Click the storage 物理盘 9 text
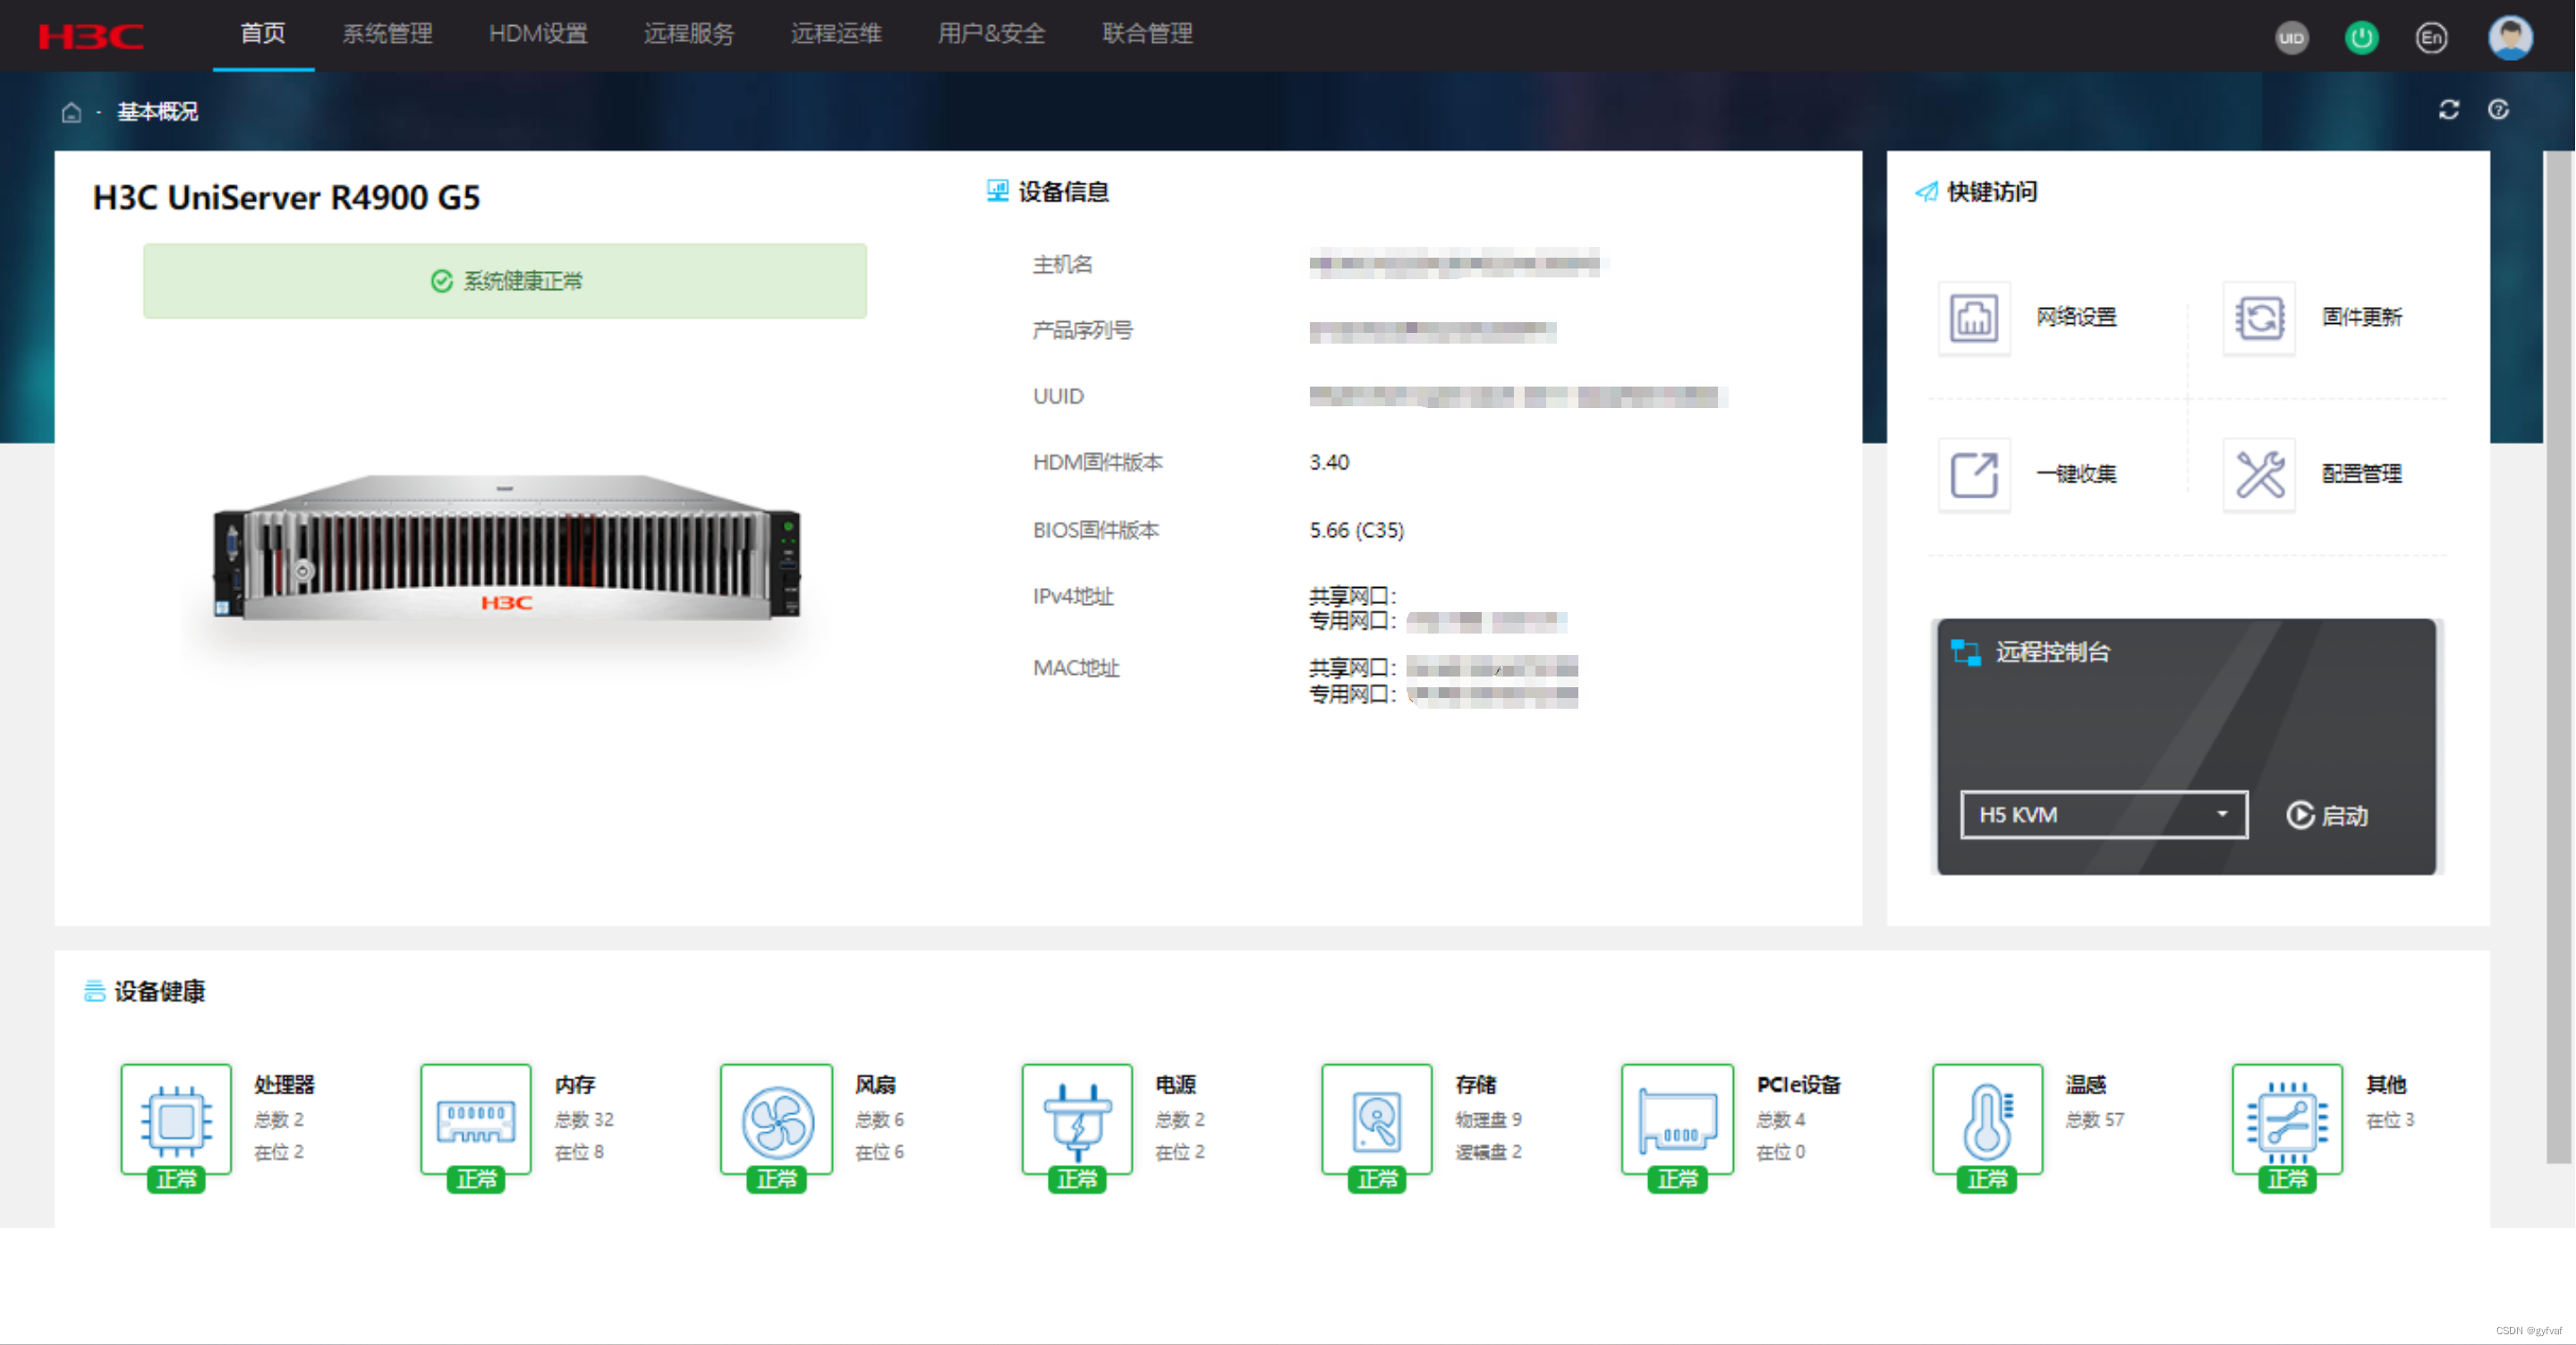Viewport: 2576px width, 1345px height. 1489,1119
